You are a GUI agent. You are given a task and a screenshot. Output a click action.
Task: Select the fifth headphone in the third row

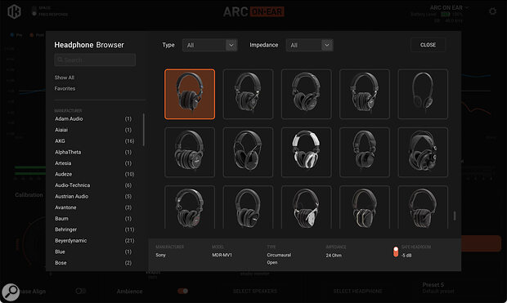pyautogui.click(x=423, y=207)
